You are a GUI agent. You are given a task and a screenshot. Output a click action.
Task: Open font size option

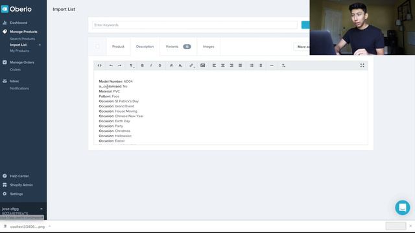(180, 65)
